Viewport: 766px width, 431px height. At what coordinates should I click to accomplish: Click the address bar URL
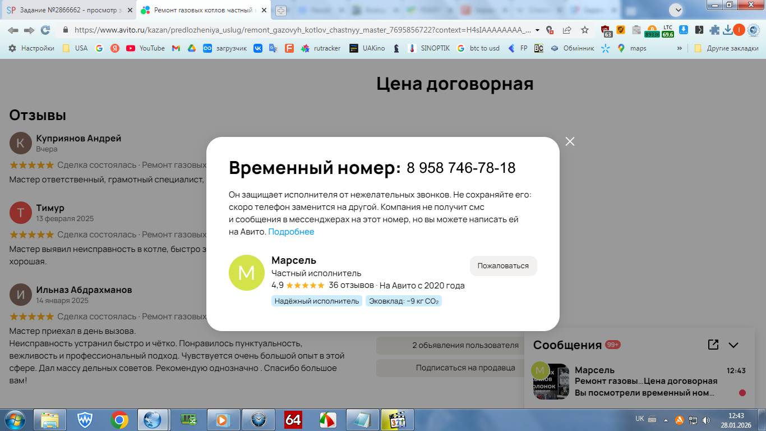click(x=302, y=30)
